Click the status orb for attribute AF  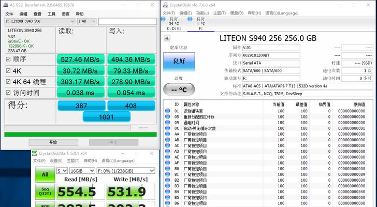click(x=168, y=163)
